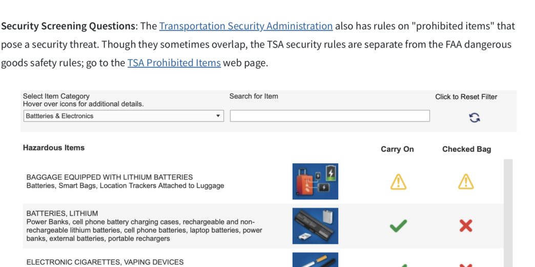Open the Transportation Security Administration link
Image resolution: width=535 pixels, height=267 pixels.
(246, 26)
